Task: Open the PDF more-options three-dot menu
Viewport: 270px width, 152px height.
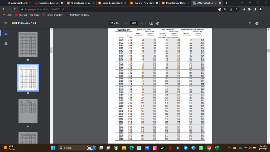Action: [264, 23]
